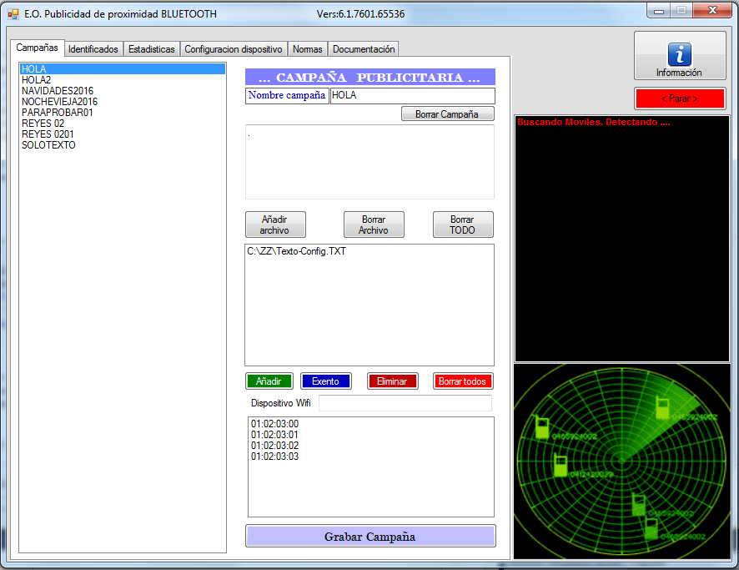Click the Añadir archivo button
The height and width of the screenshot is (570, 739).
click(x=275, y=224)
